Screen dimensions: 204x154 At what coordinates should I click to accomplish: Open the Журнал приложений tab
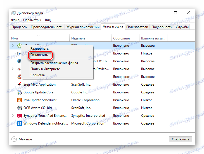click(83, 27)
